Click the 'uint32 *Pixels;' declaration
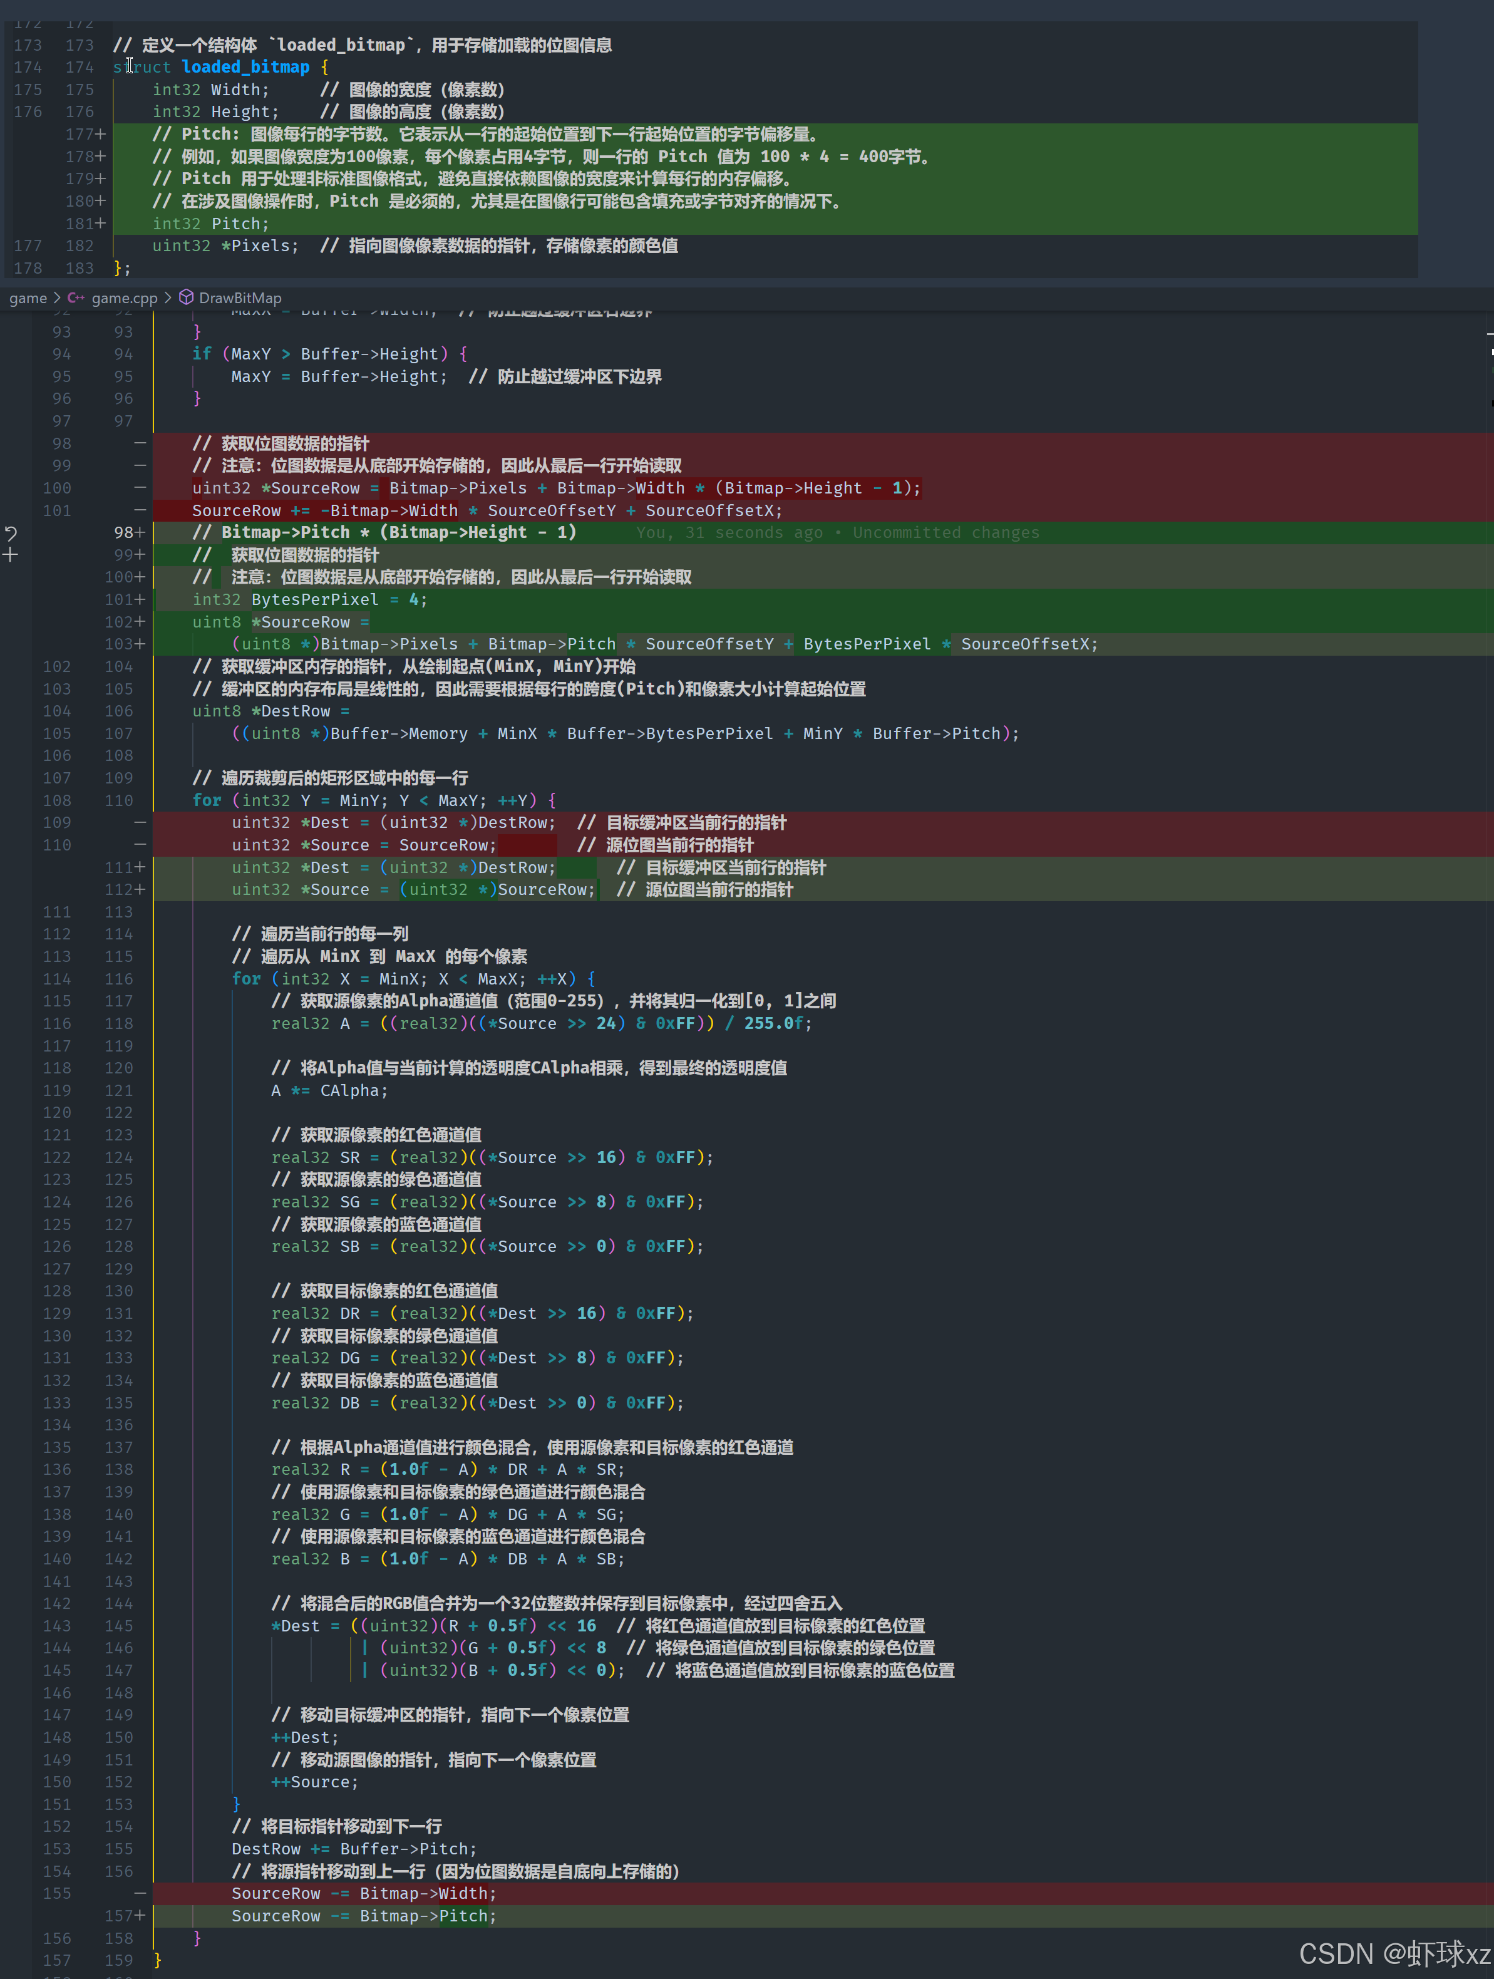1494x1979 pixels. pos(225,246)
